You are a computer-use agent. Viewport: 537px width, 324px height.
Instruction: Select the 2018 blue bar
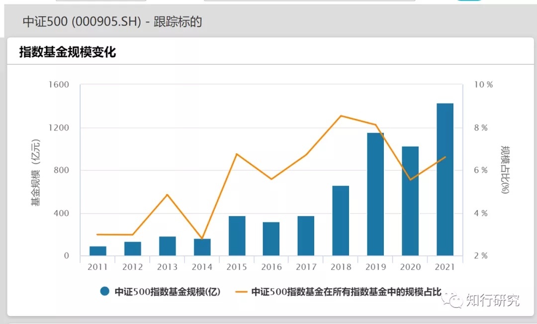[x=341, y=220]
